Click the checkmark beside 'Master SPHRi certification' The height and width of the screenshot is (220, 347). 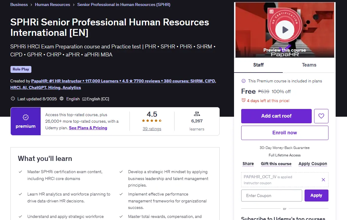(x=20, y=172)
